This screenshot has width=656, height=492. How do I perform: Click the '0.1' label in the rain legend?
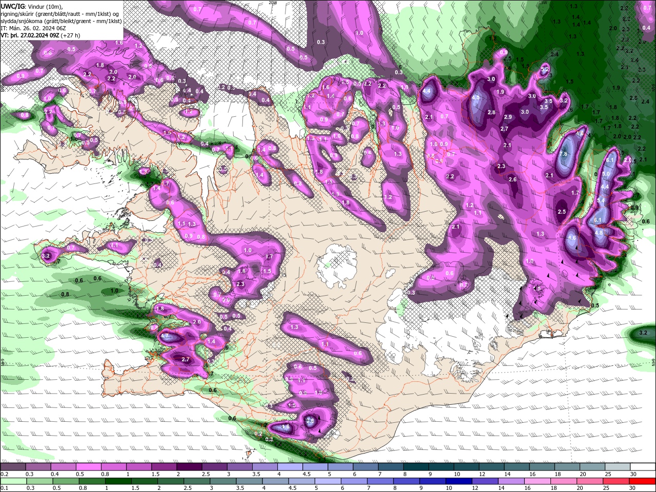[4, 488]
